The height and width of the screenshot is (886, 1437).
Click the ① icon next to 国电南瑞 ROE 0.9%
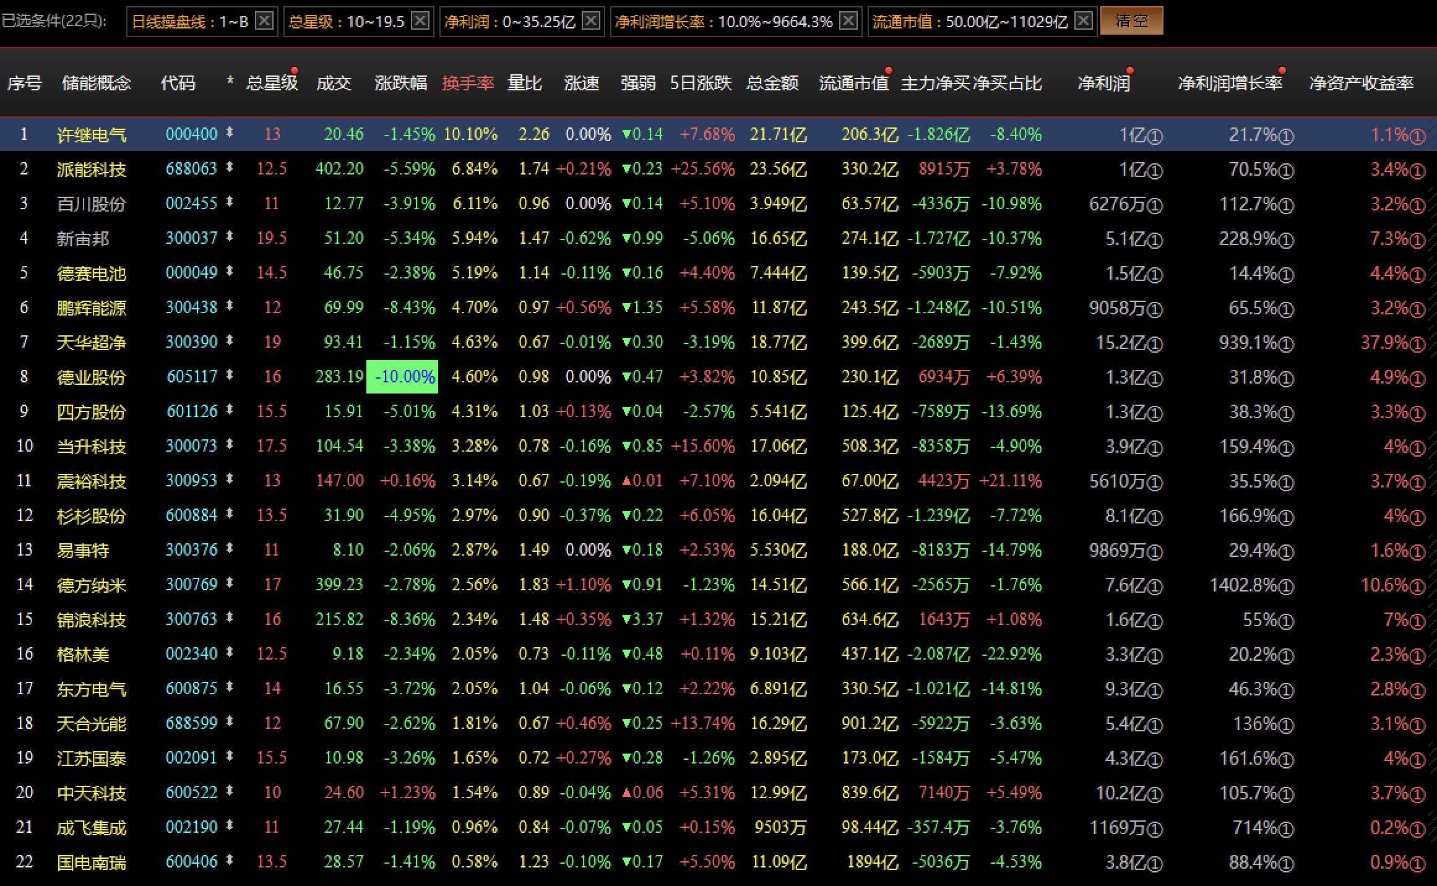point(1417,864)
